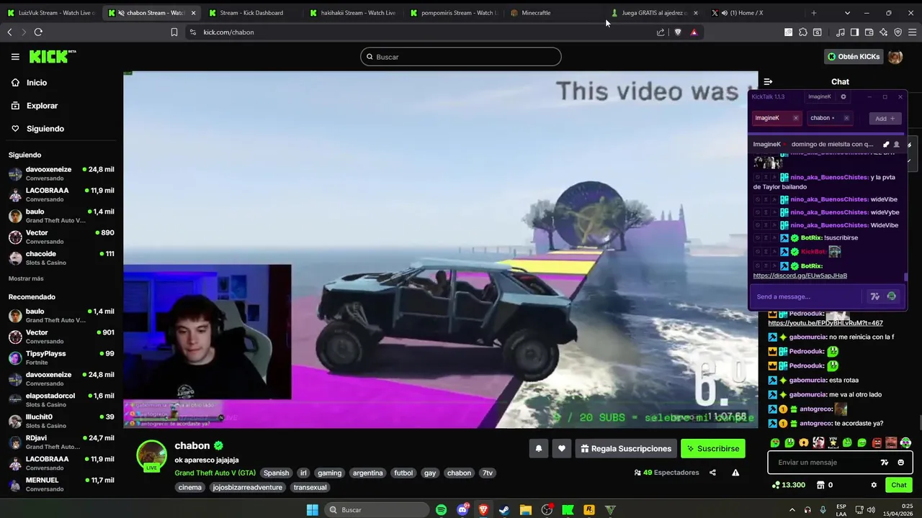The height and width of the screenshot is (518, 922).
Task: Open MERNUEL recommended channel
Action: point(61,484)
